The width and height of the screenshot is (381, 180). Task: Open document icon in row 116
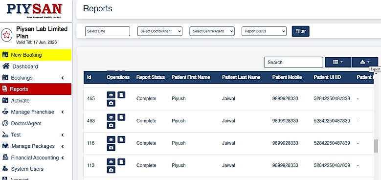click(x=121, y=139)
